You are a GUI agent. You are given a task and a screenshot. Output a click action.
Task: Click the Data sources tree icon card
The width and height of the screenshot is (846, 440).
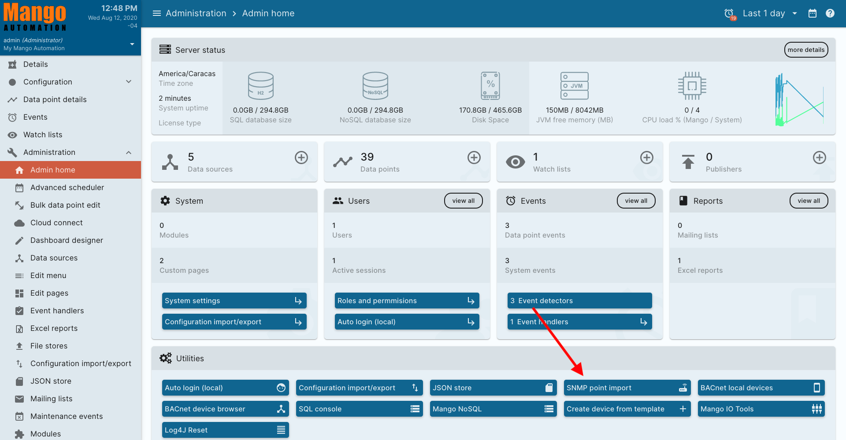(170, 162)
